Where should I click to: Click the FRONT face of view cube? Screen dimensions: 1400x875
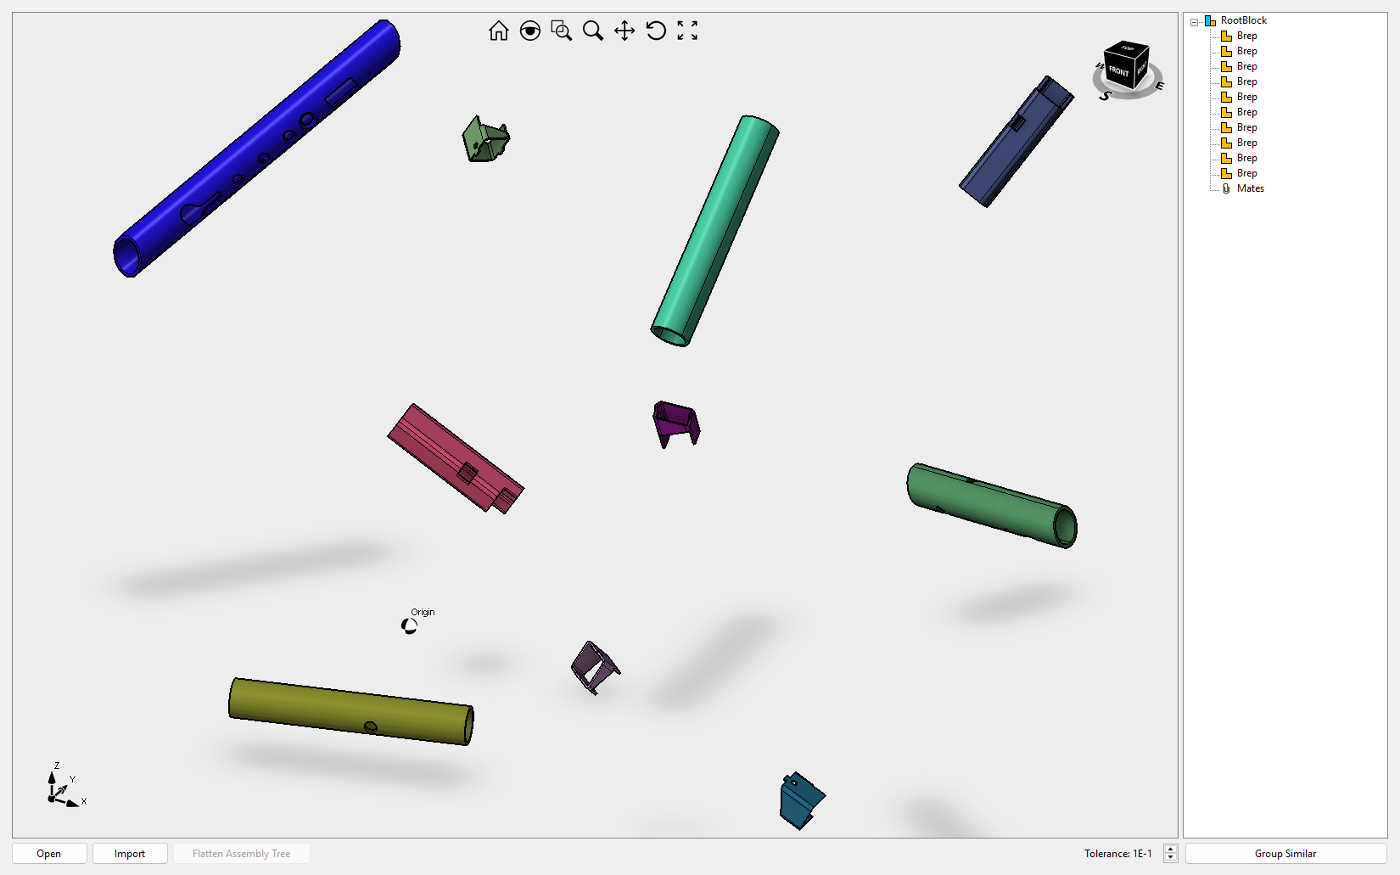1119,71
